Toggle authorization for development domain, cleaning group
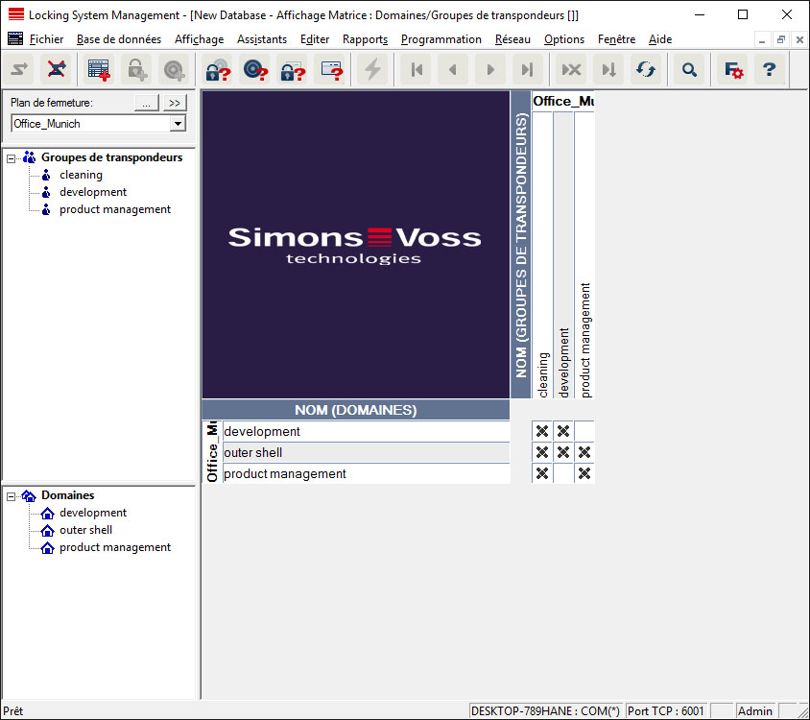Image resolution: width=810 pixels, height=720 pixels. pos(542,432)
